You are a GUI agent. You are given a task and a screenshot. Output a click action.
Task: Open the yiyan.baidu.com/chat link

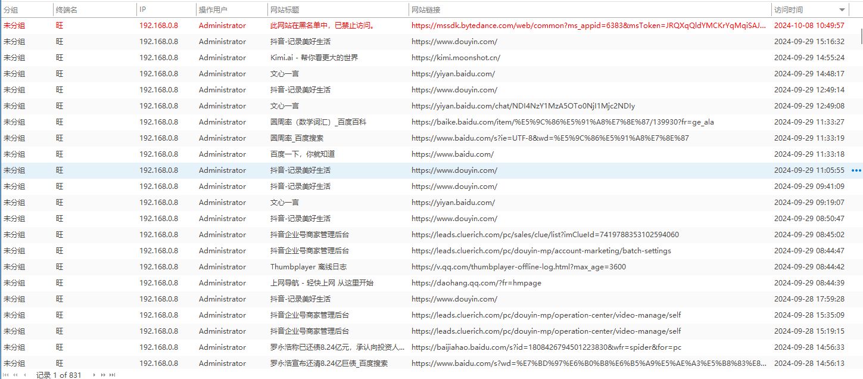point(523,106)
